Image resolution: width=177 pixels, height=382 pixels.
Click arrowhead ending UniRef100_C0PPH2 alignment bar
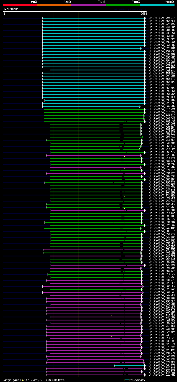click(140, 106)
